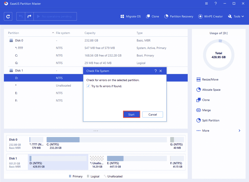Click the No operations pending button
The height and width of the screenshot is (182, 249).
(55, 16)
